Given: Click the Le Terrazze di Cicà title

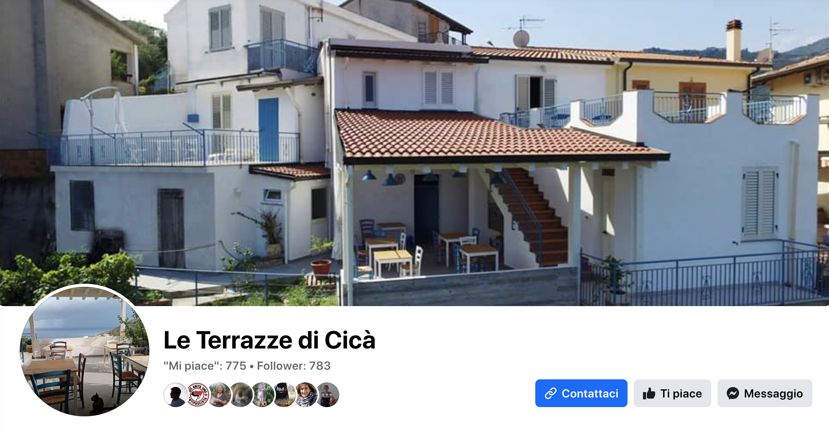Looking at the screenshot, I should click(x=269, y=340).
